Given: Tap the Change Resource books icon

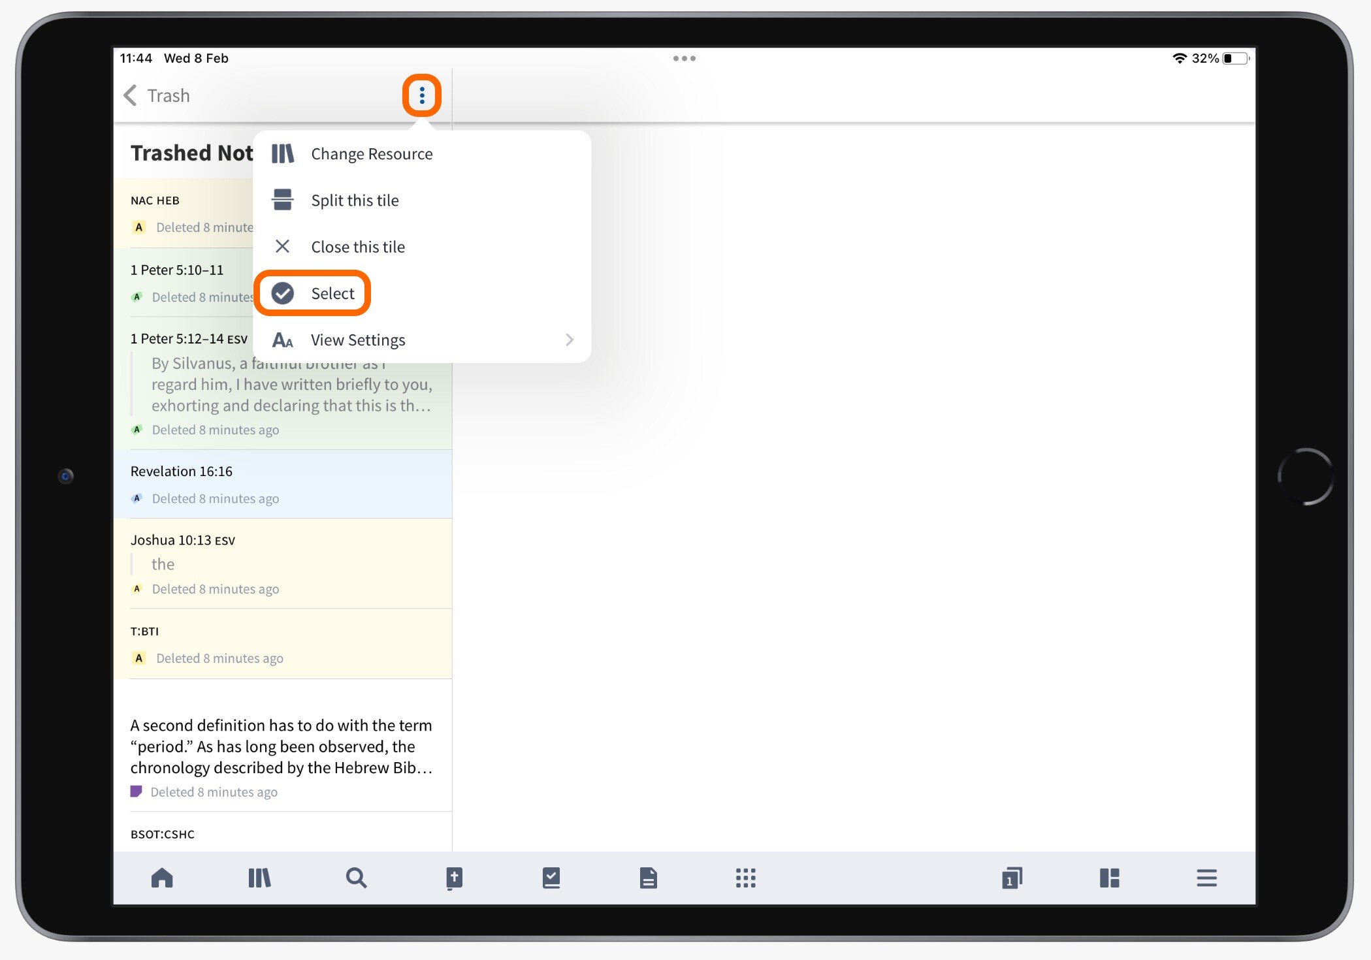Looking at the screenshot, I should pos(283,153).
